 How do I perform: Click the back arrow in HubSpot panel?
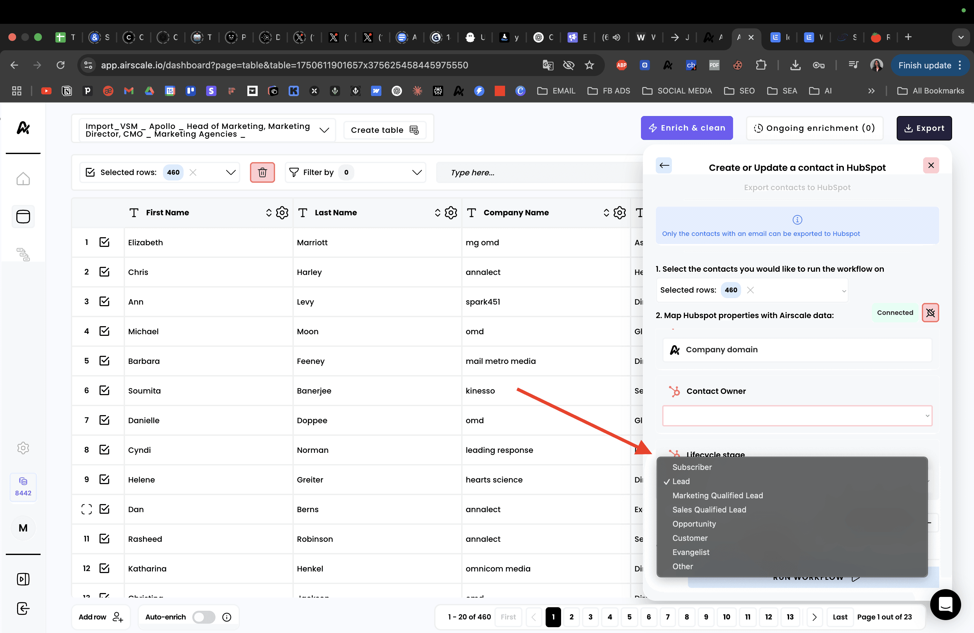664,165
